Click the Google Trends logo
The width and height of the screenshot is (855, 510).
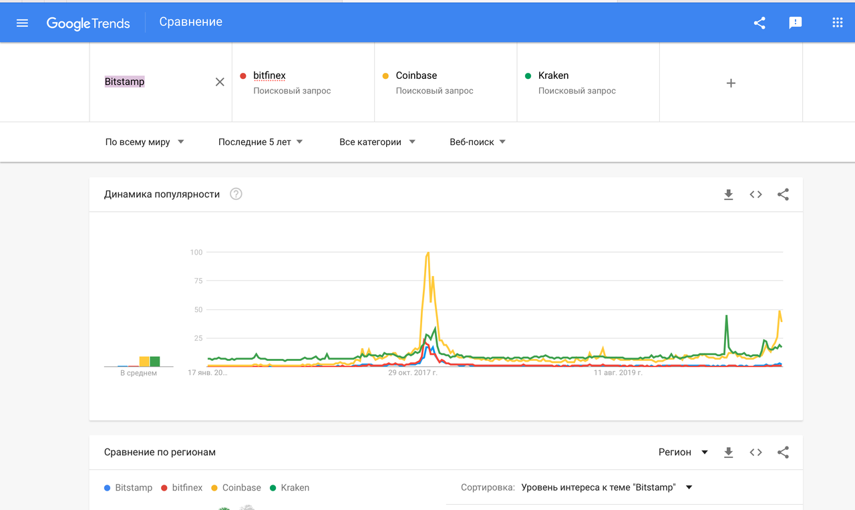pos(88,23)
